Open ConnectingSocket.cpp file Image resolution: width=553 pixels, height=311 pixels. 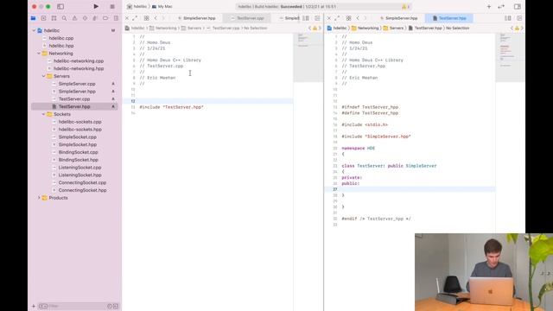point(82,182)
